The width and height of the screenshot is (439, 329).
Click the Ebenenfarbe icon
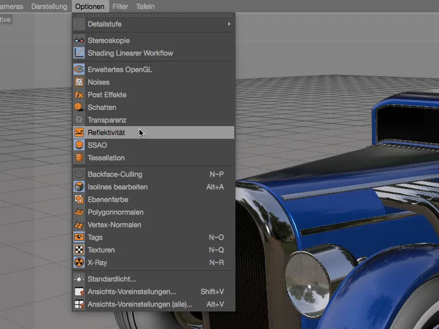79,199
